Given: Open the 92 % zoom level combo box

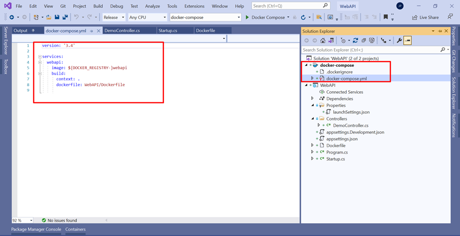Looking at the screenshot, I should point(23,220).
